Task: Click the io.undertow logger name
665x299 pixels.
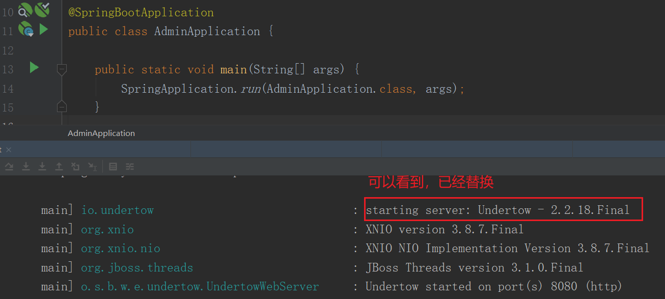Action: (x=117, y=210)
